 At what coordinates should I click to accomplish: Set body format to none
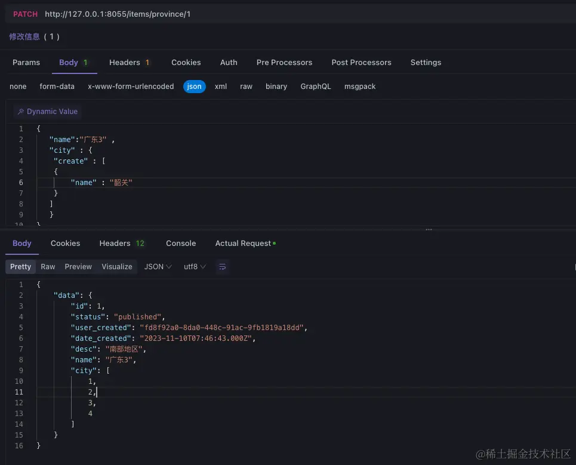tap(18, 86)
